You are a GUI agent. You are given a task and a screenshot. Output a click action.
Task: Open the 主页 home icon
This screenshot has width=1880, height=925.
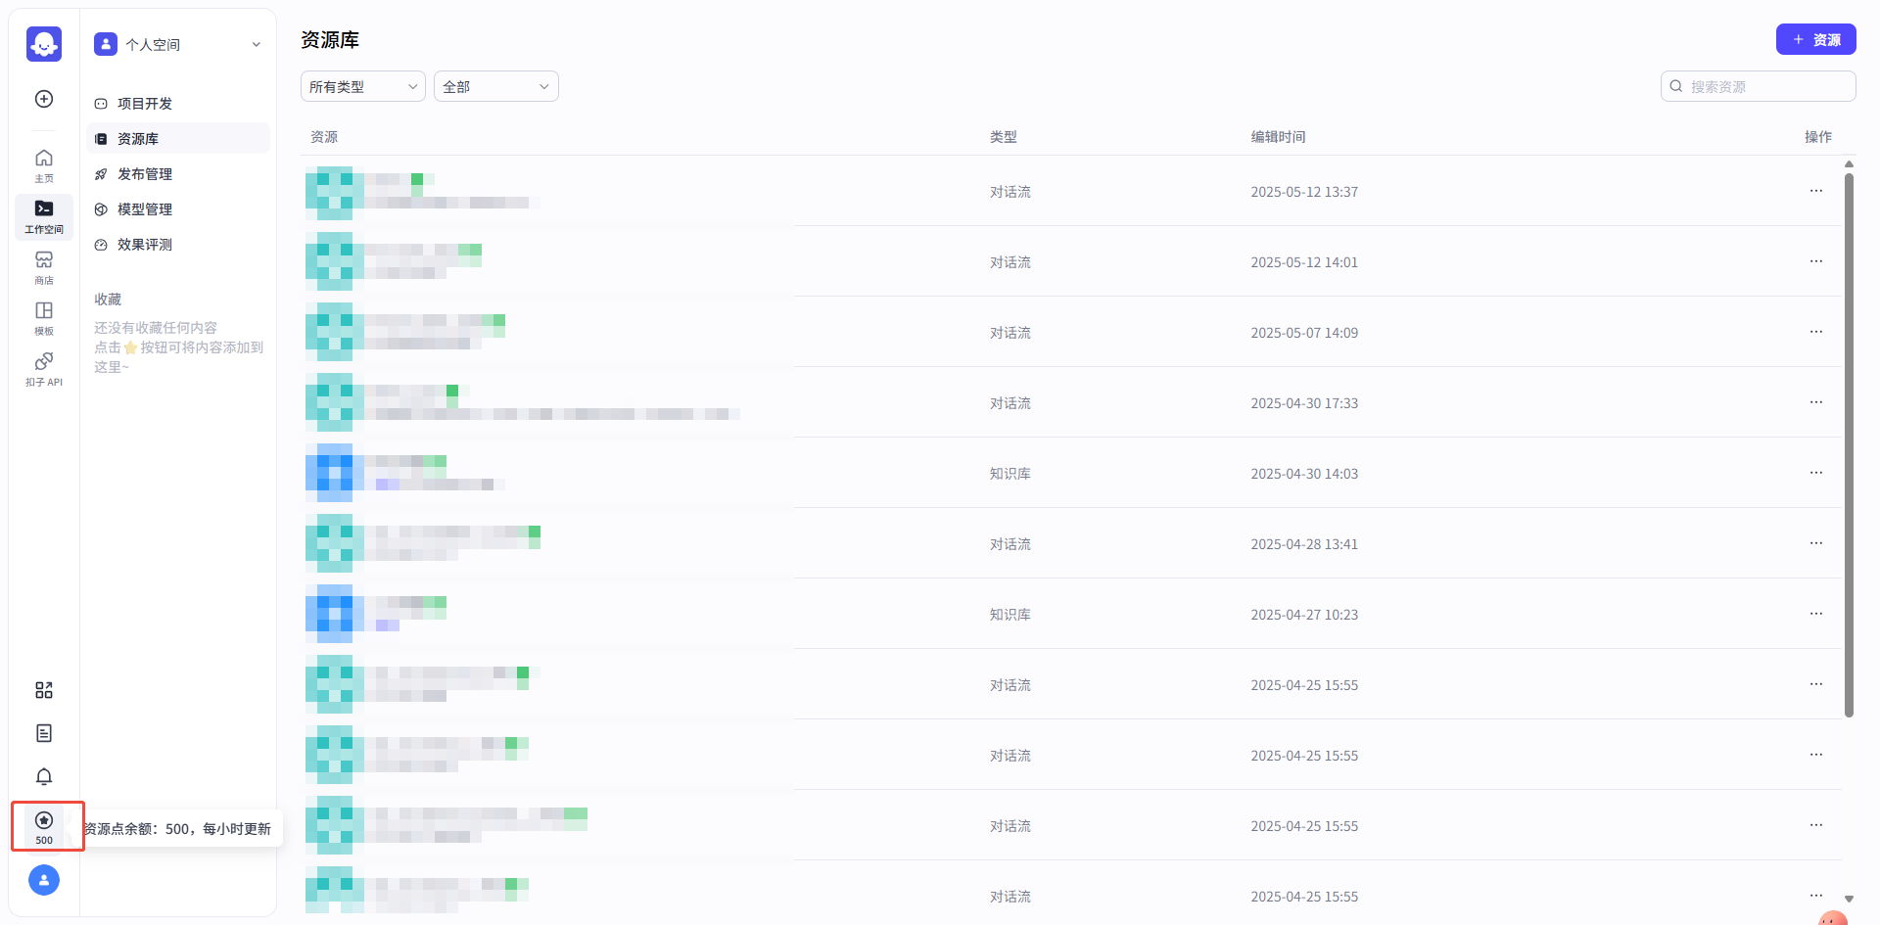[44, 164]
